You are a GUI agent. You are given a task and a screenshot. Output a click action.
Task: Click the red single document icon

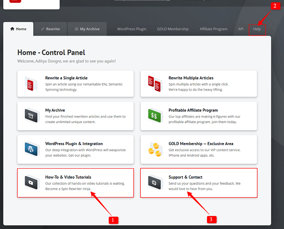31,84
